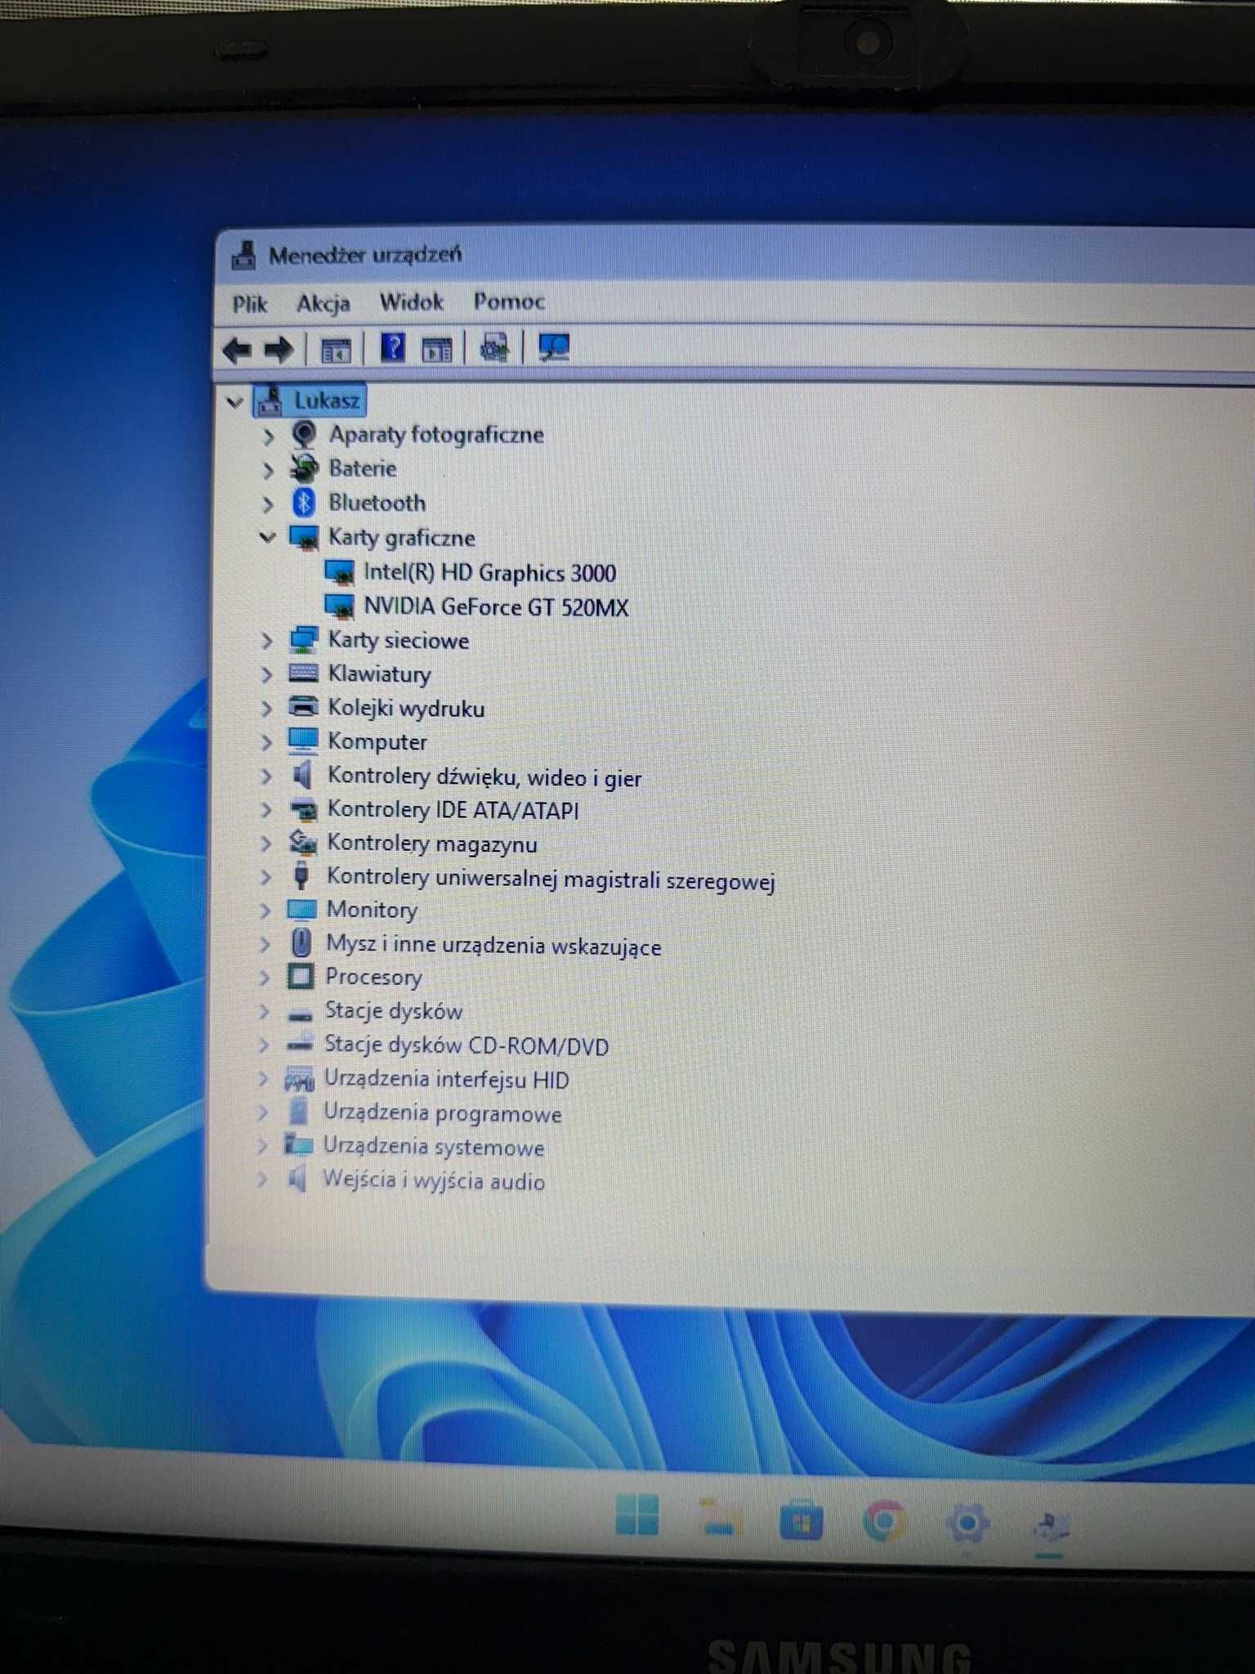Scan for hardware changes monitor icon
The image size is (1255, 1674).
pyautogui.click(x=554, y=348)
